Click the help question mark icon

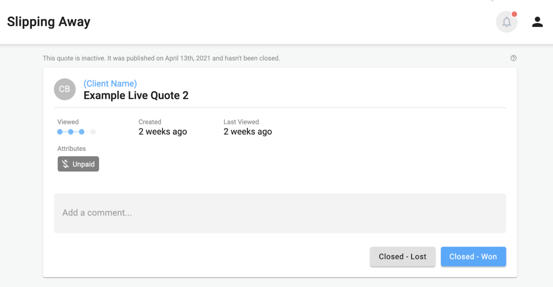(514, 58)
